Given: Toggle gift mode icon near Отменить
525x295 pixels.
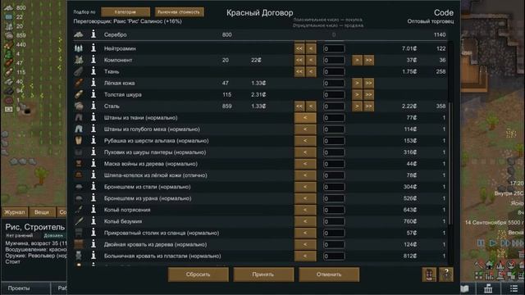Looking at the screenshot, I should pyautogui.click(x=429, y=275).
